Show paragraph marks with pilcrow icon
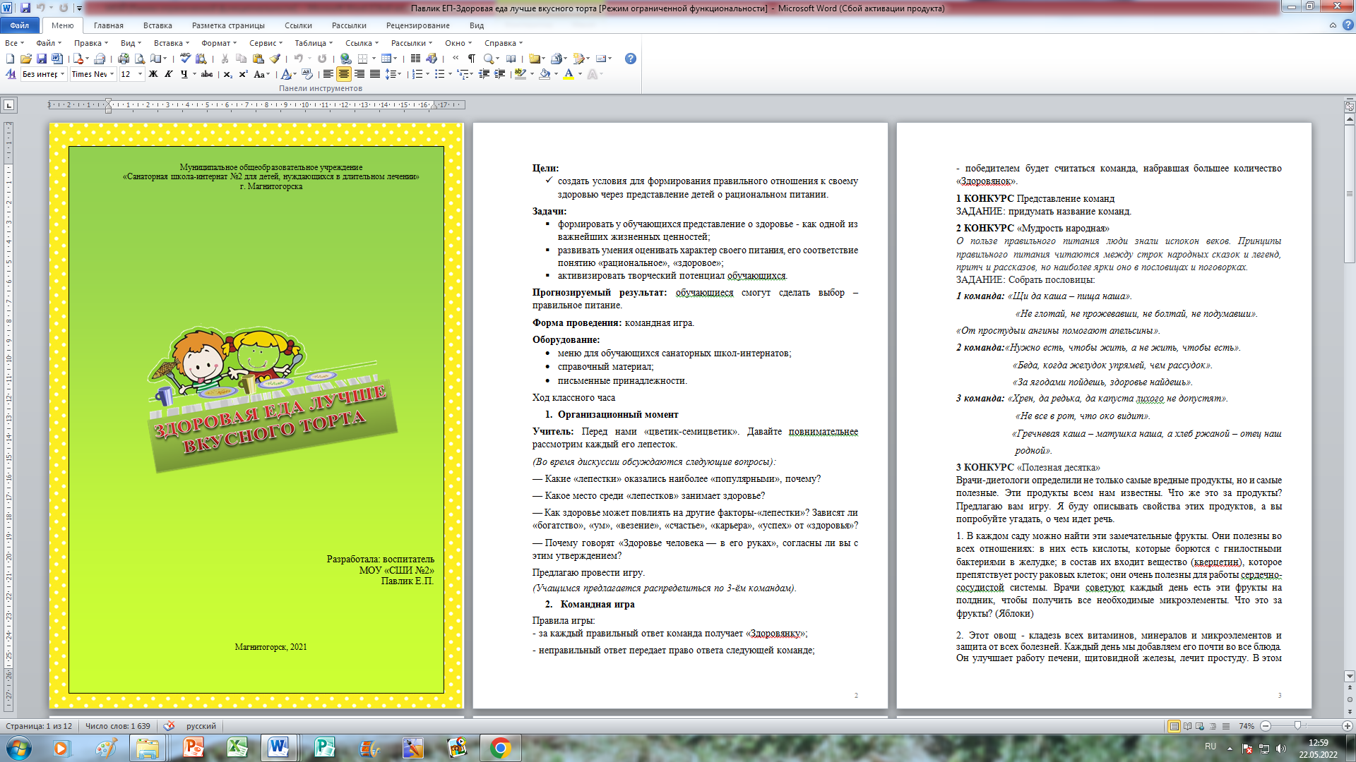 click(472, 59)
